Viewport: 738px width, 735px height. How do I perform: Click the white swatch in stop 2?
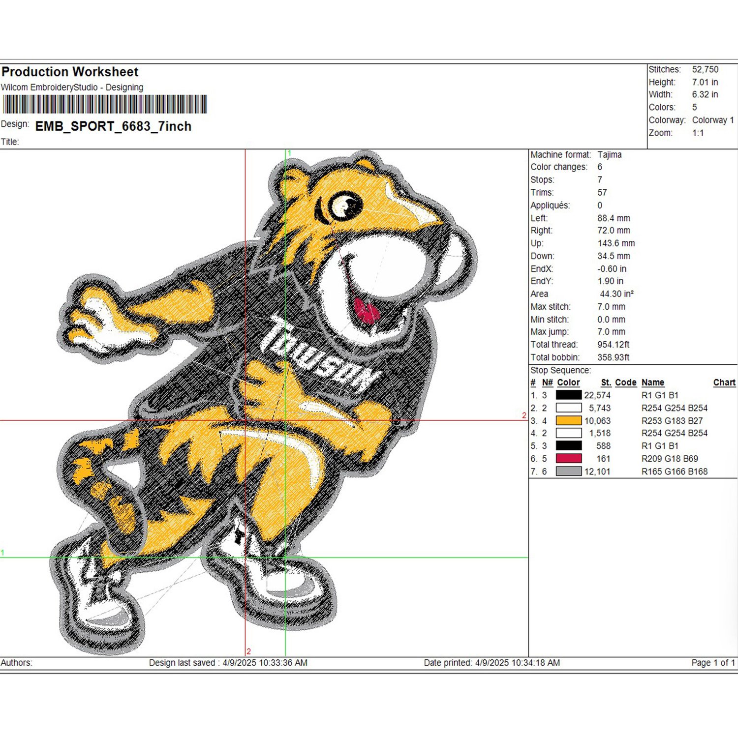point(569,408)
